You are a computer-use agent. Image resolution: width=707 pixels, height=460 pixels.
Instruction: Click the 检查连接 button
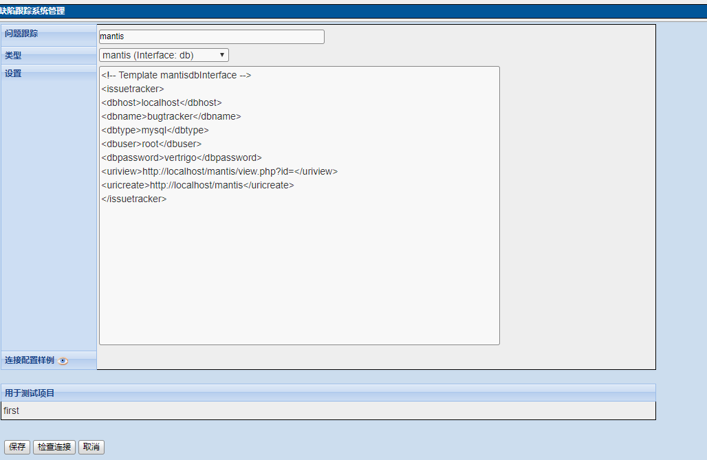(x=54, y=447)
